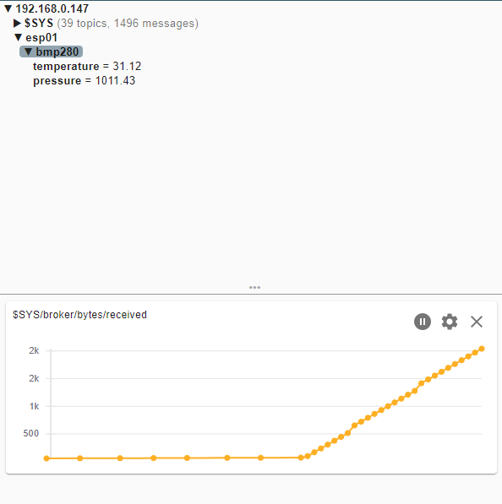Select the esp01 topic label

pos(41,38)
